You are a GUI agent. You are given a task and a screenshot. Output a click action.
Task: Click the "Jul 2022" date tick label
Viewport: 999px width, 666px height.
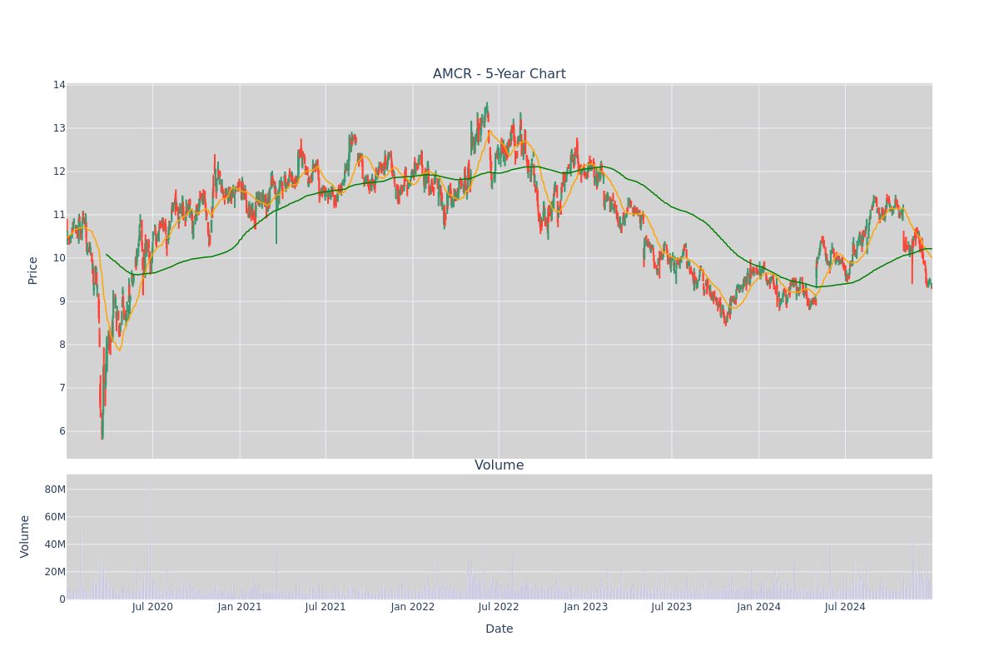click(x=499, y=607)
